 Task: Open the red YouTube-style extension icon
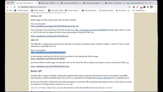click(141, 7)
